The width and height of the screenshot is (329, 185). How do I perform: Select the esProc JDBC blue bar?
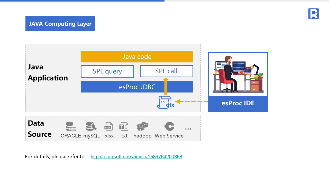coord(137,87)
